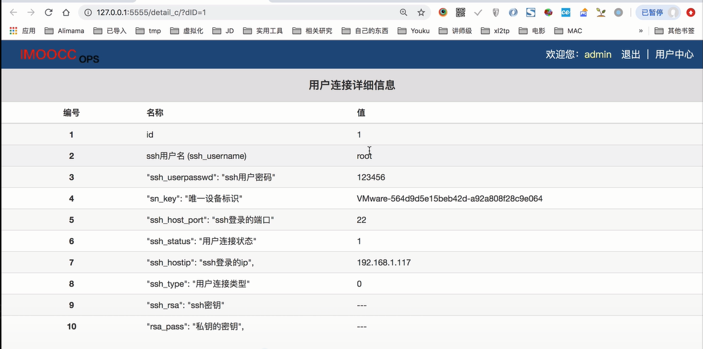Screen dimensions: 703x349
Task: Open the Youku bookmark folder
Action: coord(414,31)
